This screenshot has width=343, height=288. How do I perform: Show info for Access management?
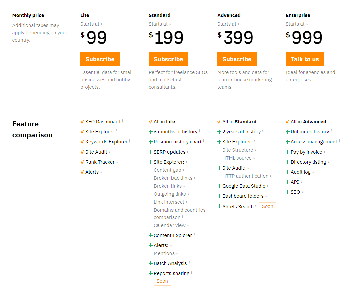point(340,141)
